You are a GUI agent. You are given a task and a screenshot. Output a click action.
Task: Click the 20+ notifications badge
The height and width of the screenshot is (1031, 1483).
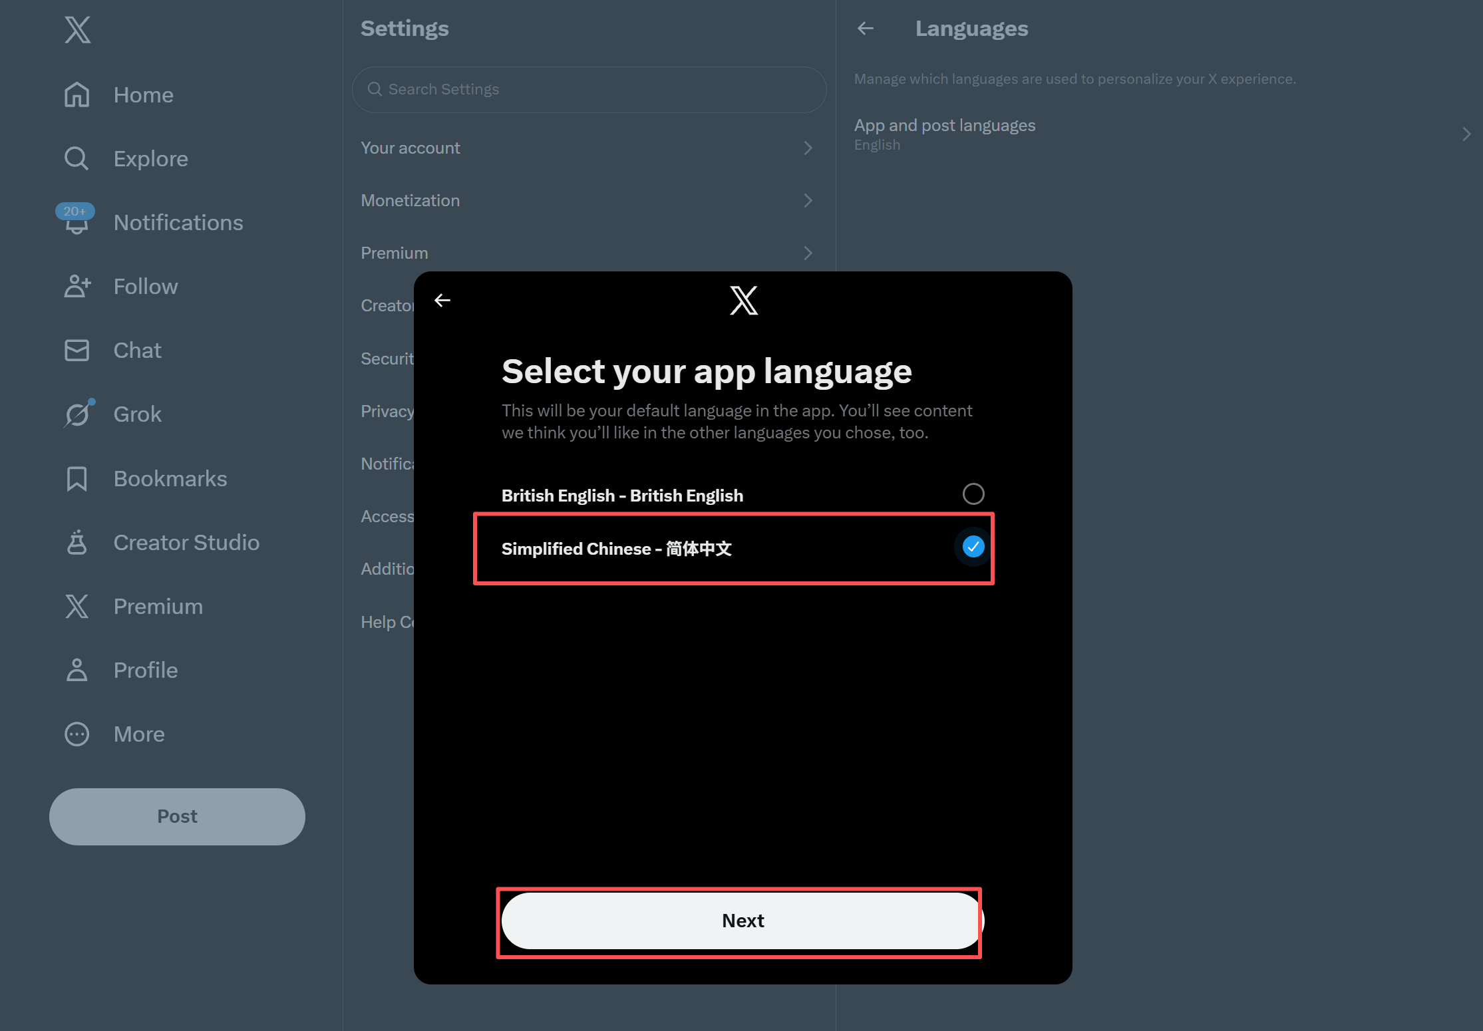pos(75,211)
